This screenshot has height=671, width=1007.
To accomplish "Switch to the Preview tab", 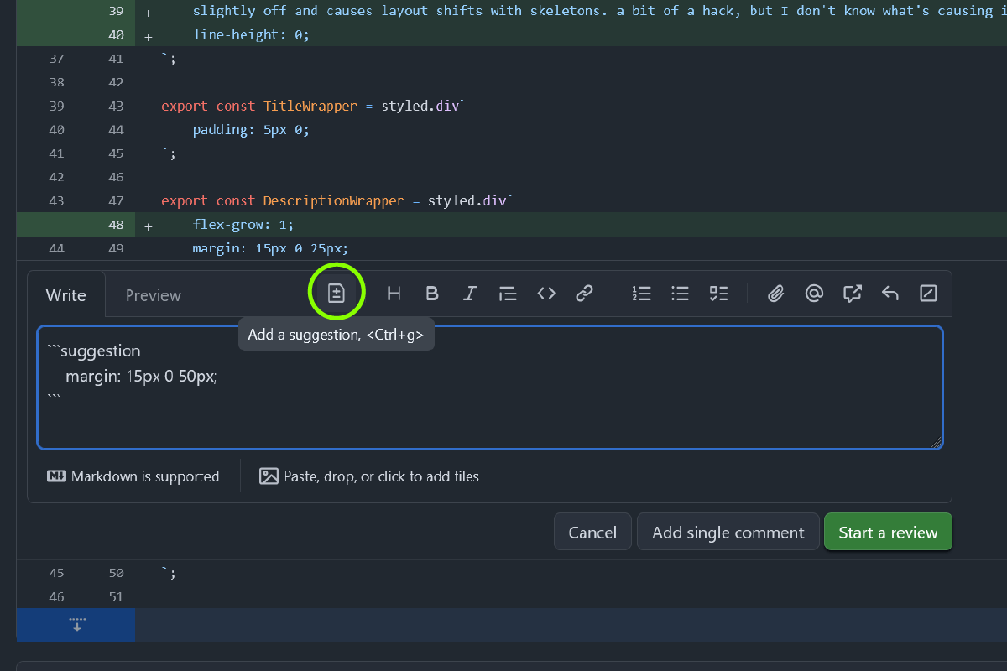I will pyautogui.click(x=153, y=295).
